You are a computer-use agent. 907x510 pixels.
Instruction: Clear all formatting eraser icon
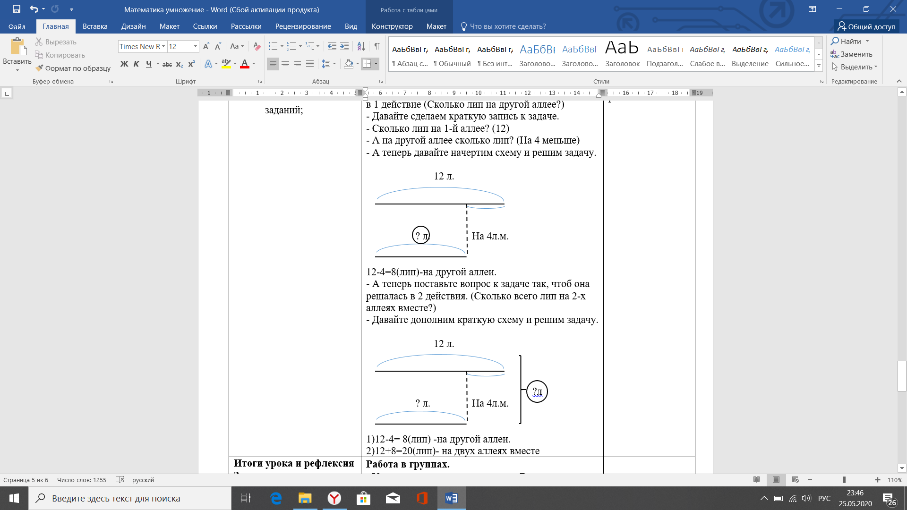tap(257, 46)
